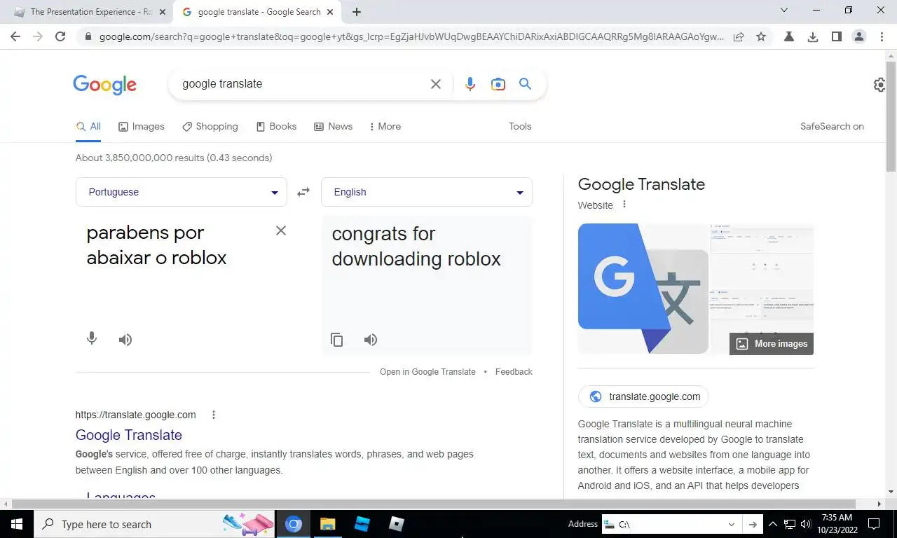Expand the More search filters menu
The height and width of the screenshot is (538, 897).
[x=385, y=126]
